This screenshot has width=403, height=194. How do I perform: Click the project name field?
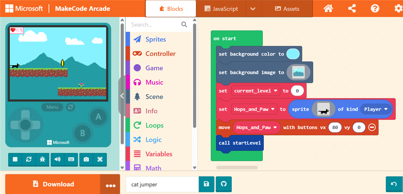[x=162, y=184]
